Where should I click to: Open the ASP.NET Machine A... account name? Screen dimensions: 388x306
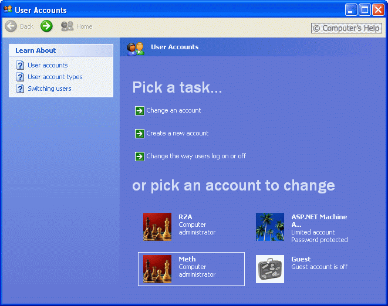tap(319, 221)
